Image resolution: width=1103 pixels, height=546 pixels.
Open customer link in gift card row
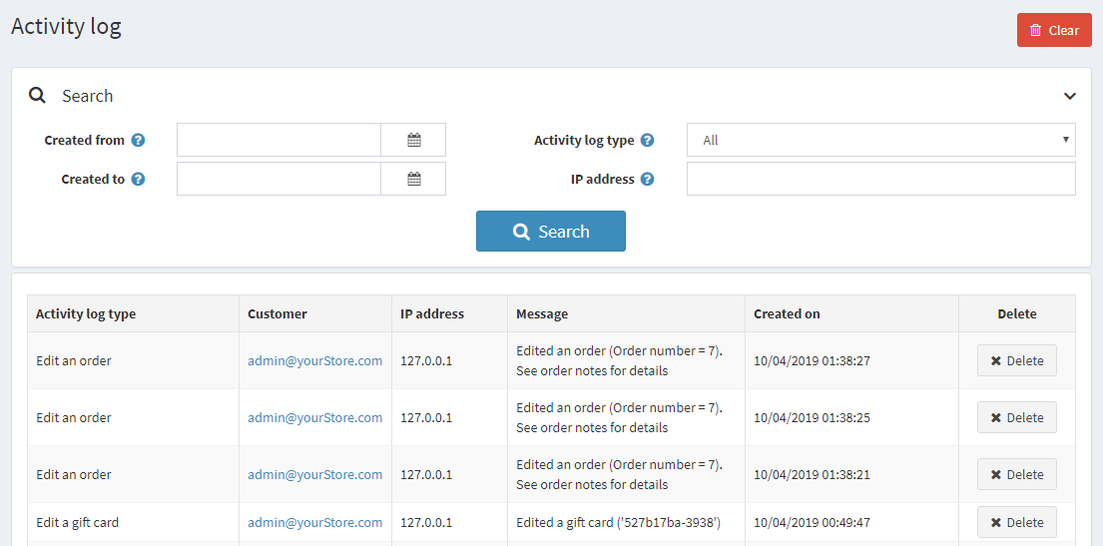coord(314,523)
